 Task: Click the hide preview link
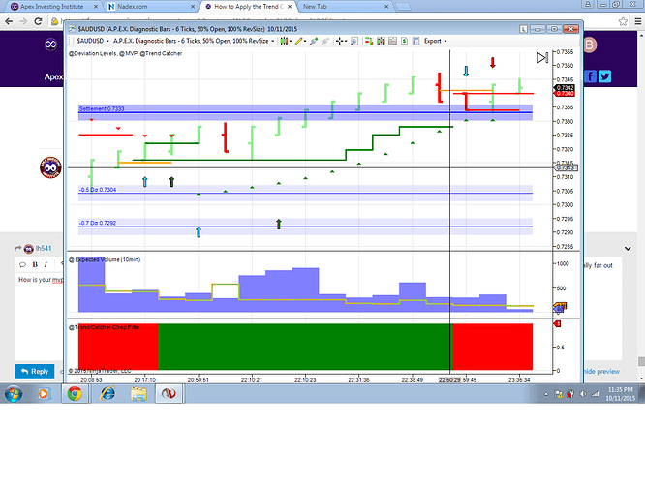pyautogui.click(x=601, y=372)
